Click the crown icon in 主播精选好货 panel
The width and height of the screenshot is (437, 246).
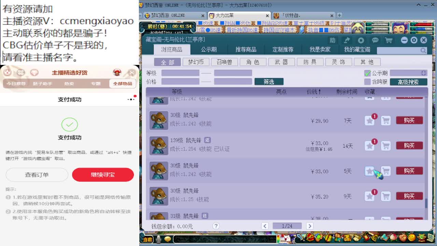click(8, 72)
